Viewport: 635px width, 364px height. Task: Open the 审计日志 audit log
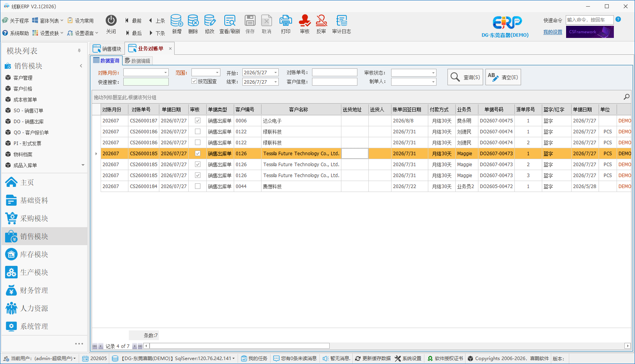tap(341, 24)
